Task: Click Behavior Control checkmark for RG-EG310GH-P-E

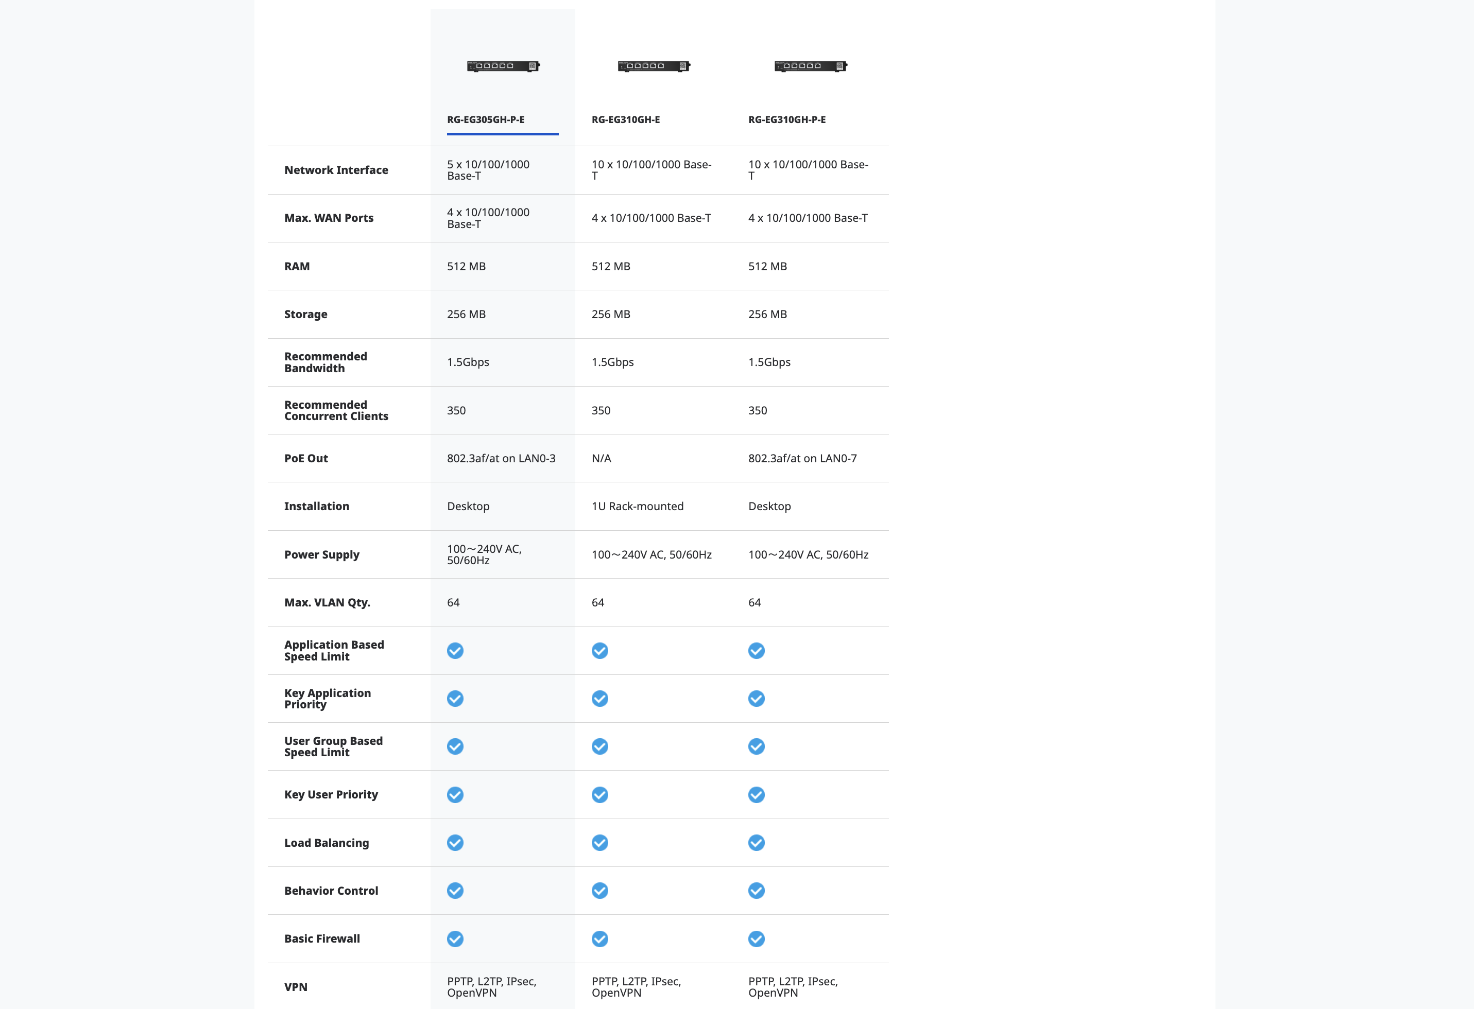Action: pyautogui.click(x=756, y=891)
